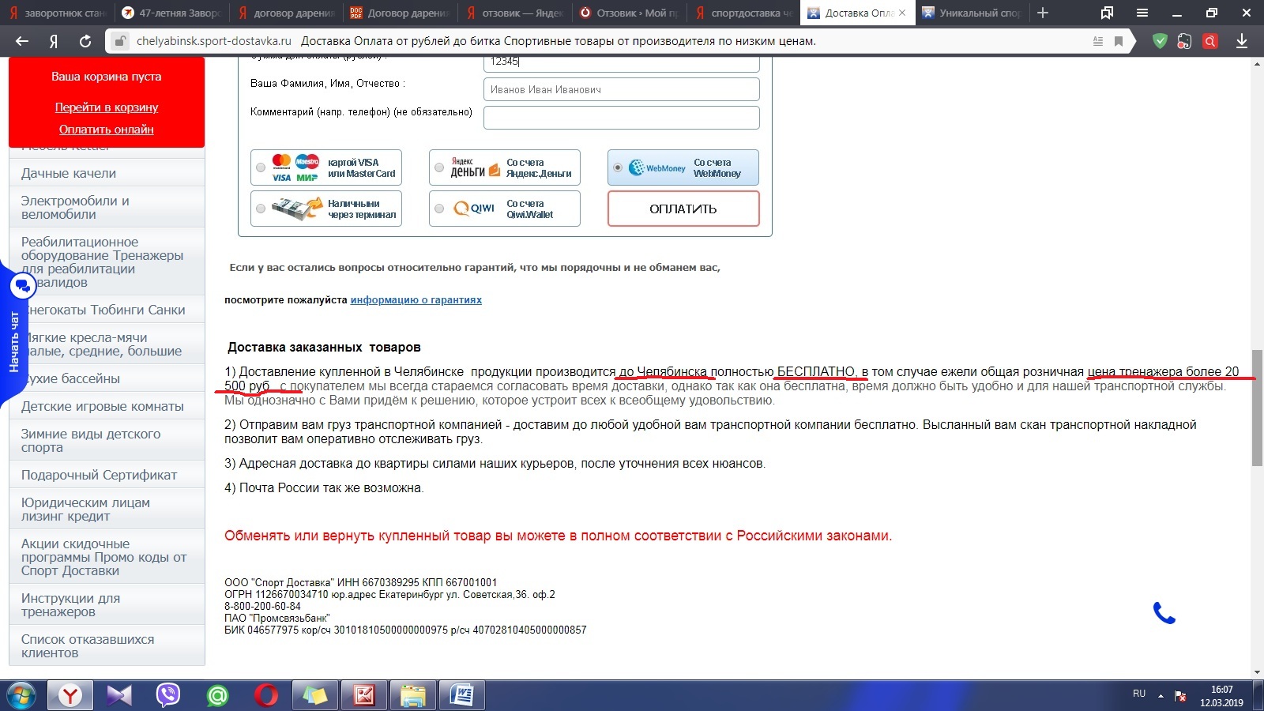The image size is (1264, 711).
Task: Open the PDF 'Договор дарения' tab
Action: [x=400, y=13]
